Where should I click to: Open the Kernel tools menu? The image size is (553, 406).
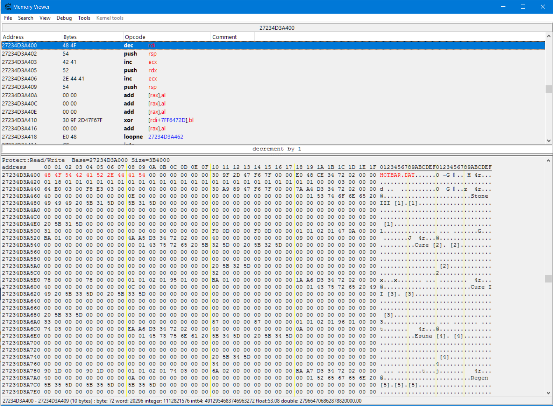[110, 18]
